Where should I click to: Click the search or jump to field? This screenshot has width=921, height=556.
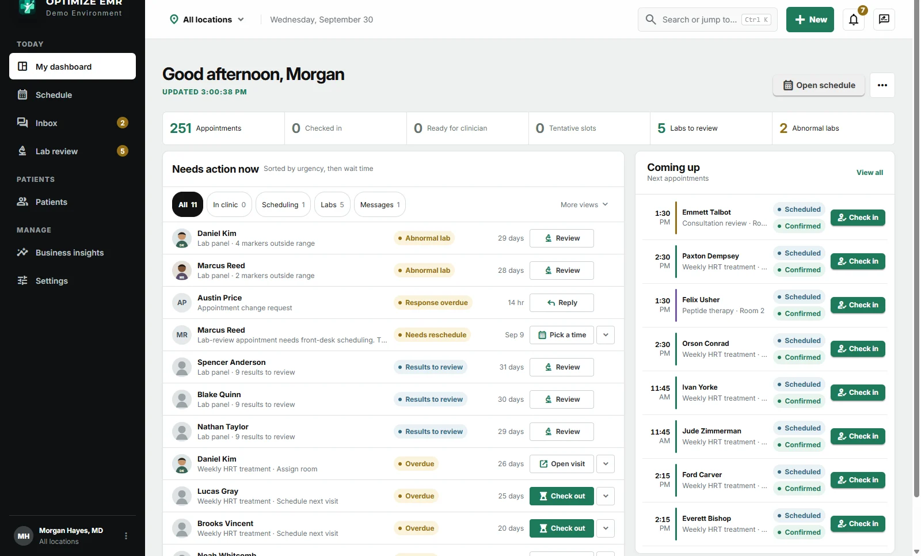707,20
